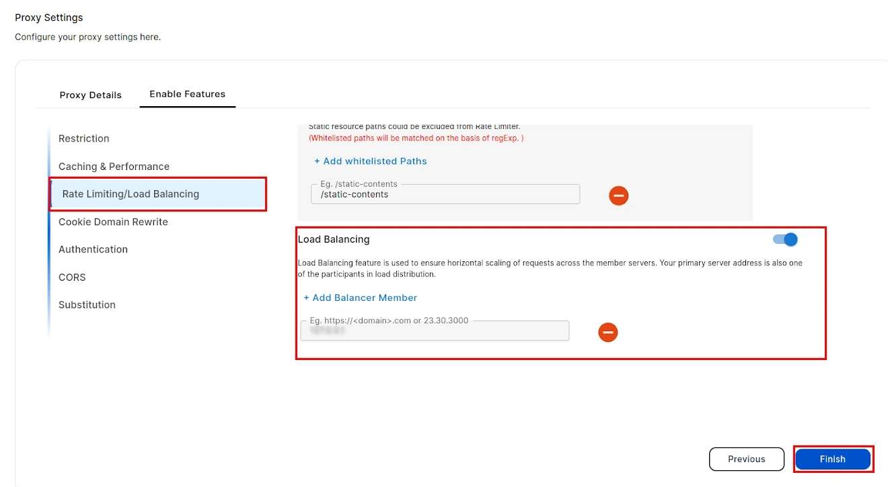Click the plus icon for Add Balancer Member
Image resolution: width=888 pixels, height=487 pixels.
pos(306,298)
